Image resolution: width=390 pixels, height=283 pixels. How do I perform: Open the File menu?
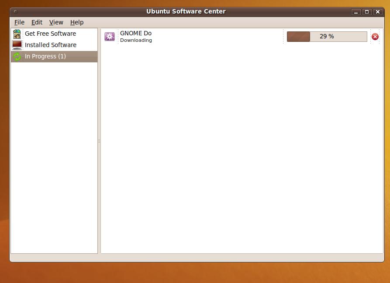[x=19, y=22]
